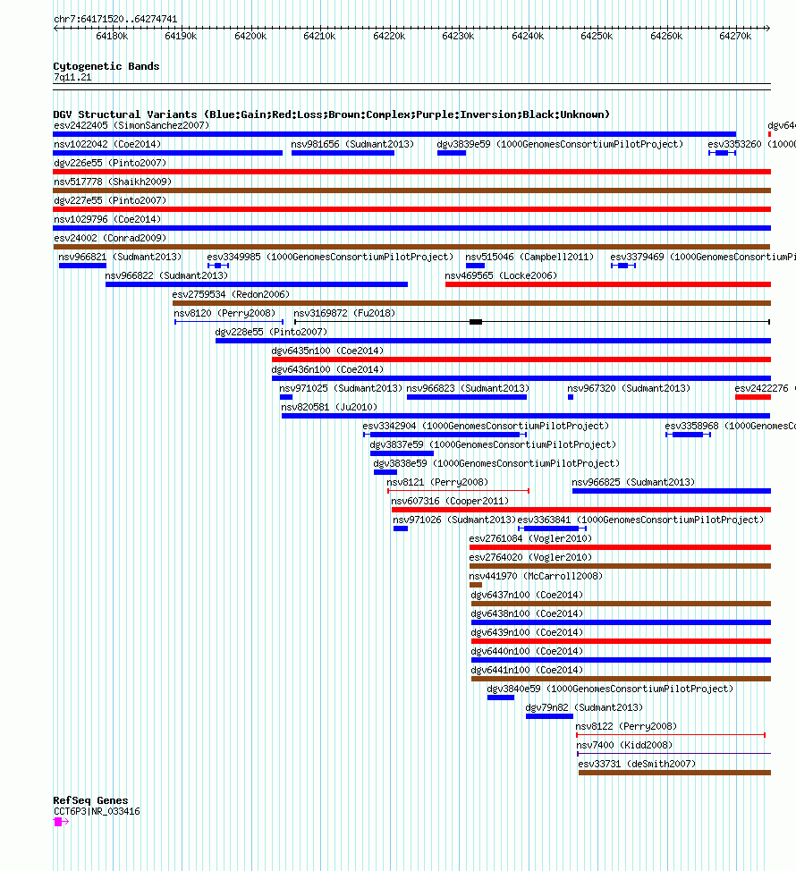Viewport: 796px width, 871px height.
Task: Select dgv6437n100 (Coe2014) label
Action: (x=527, y=596)
